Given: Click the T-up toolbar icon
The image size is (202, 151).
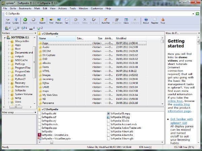Looking at the screenshot, I should tap(163, 21).
